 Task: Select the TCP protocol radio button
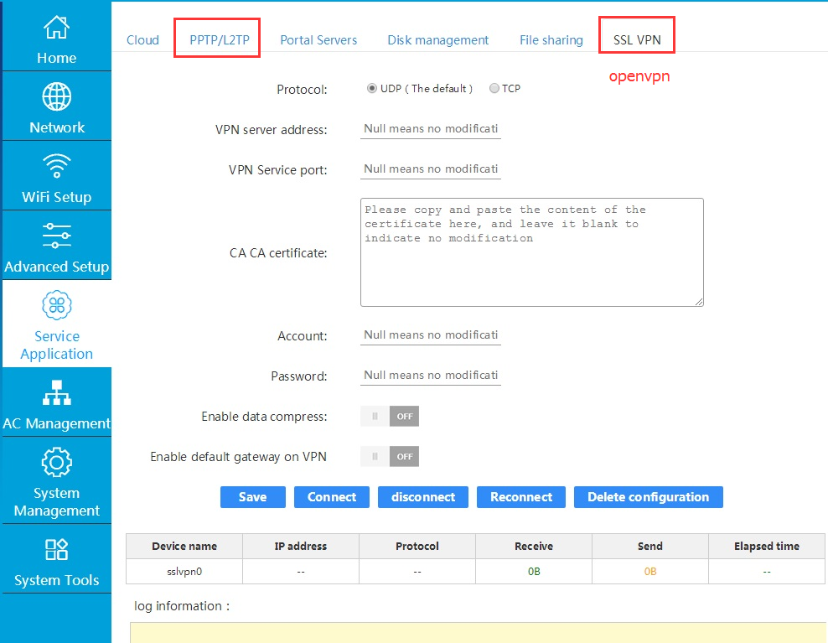point(494,88)
